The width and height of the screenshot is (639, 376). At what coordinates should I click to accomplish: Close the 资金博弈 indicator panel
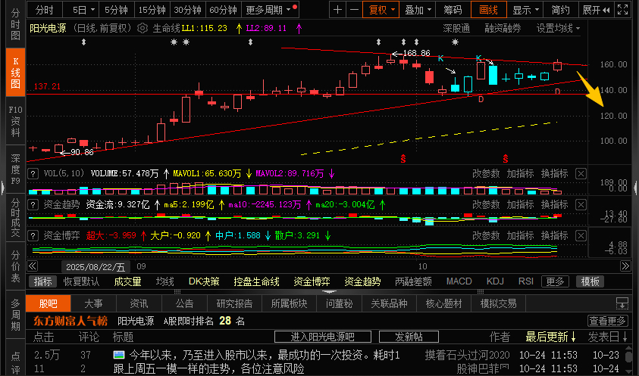581,235
